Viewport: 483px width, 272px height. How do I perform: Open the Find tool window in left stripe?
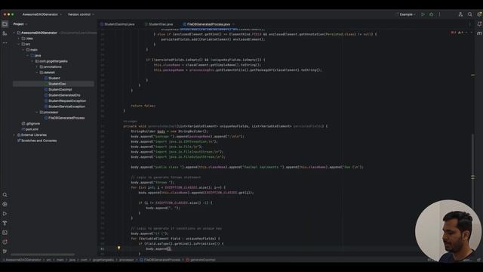pos(5,195)
